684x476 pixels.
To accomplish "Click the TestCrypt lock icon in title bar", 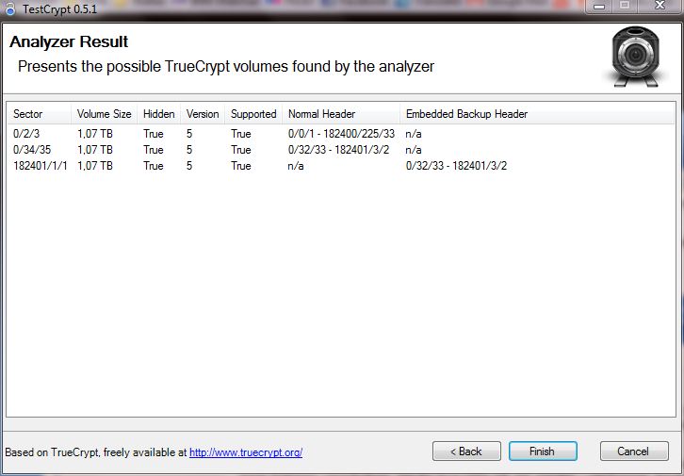I will pyautogui.click(x=10, y=8).
